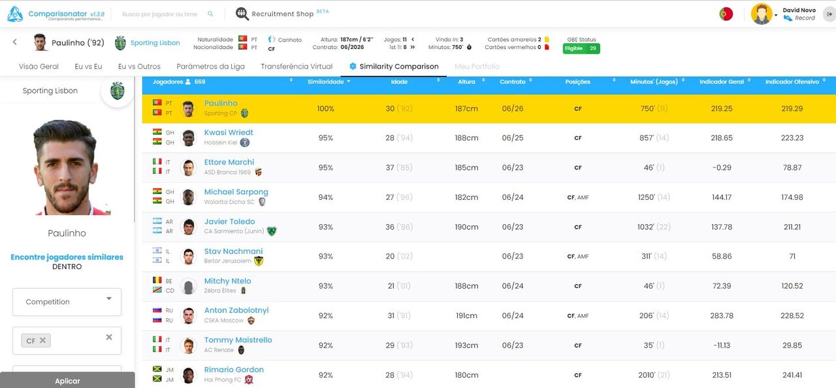Click the Holstein Kiel club badge
836x388 pixels.
(245, 142)
